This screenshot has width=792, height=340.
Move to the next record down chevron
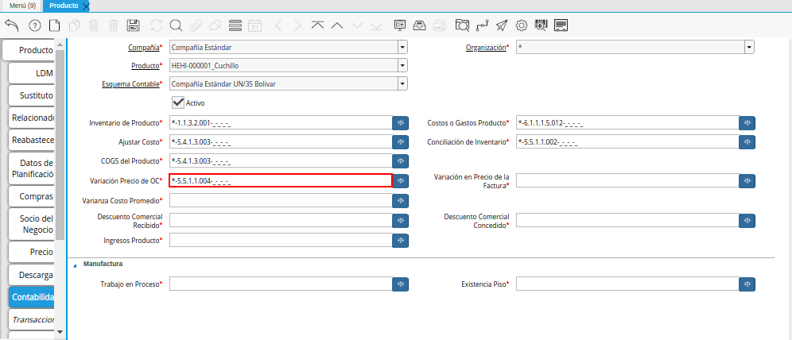[x=357, y=25]
